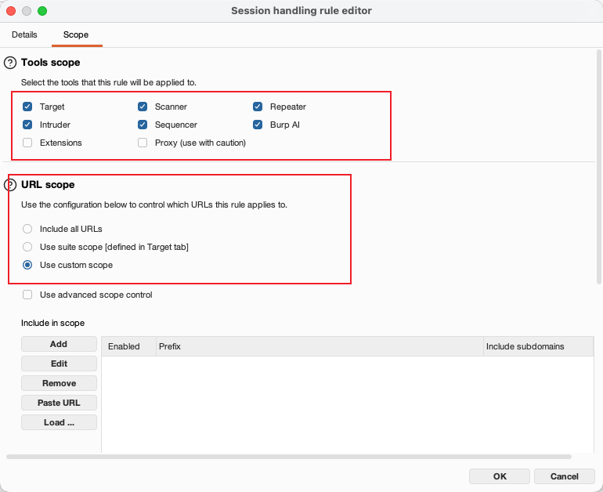Uncheck the Target tool checkbox
The height and width of the screenshot is (492, 603).
tap(27, 107)
